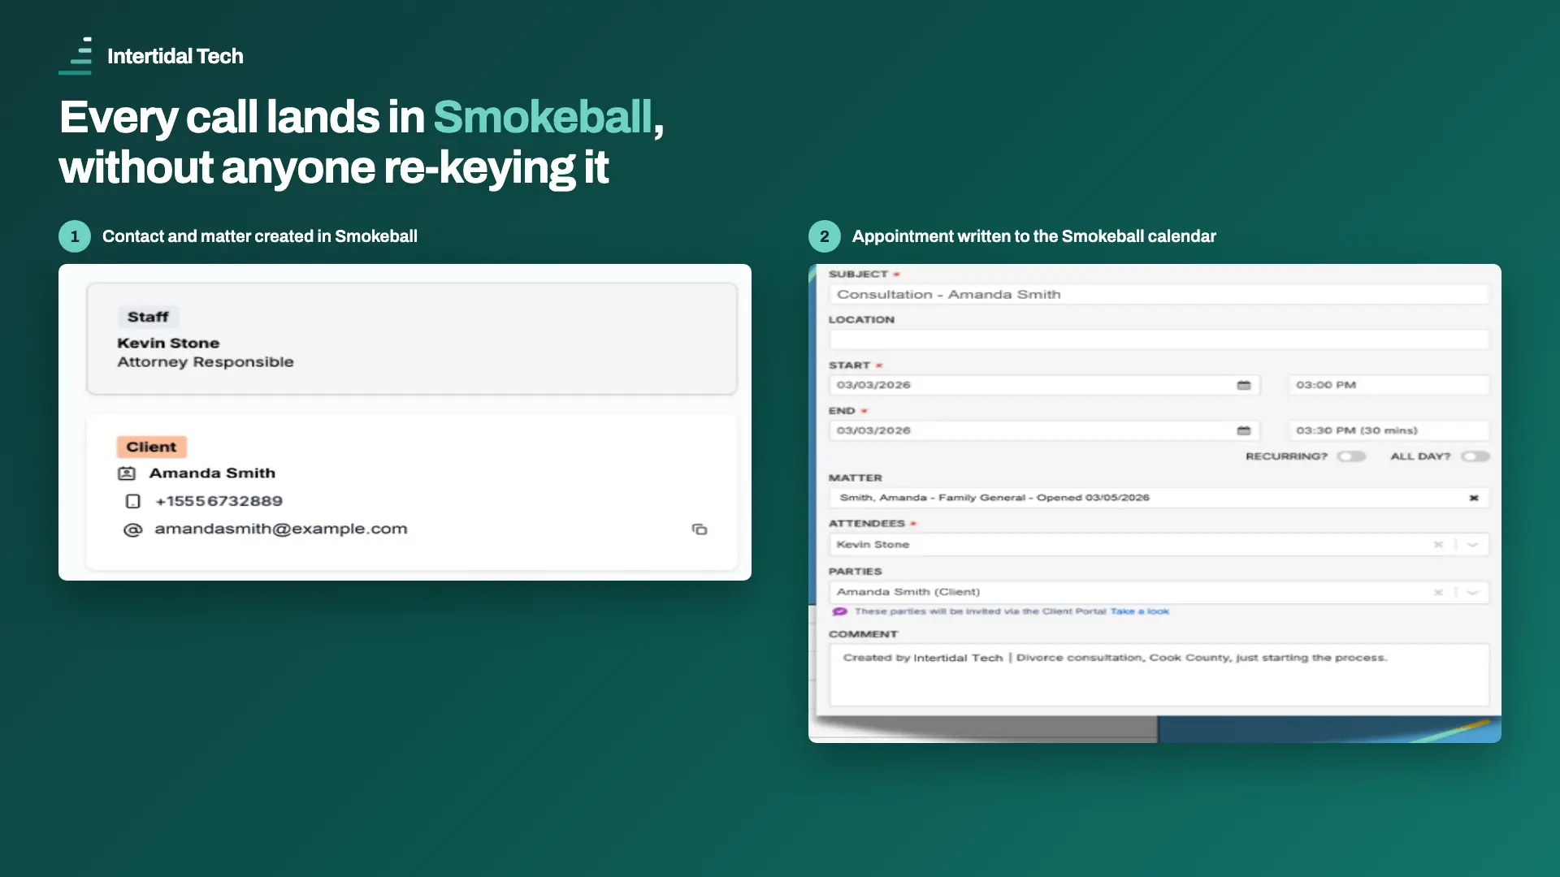Clear the selected Matter with the X icon
This screenshot has height=877, width=1560.
point(1474,498)
